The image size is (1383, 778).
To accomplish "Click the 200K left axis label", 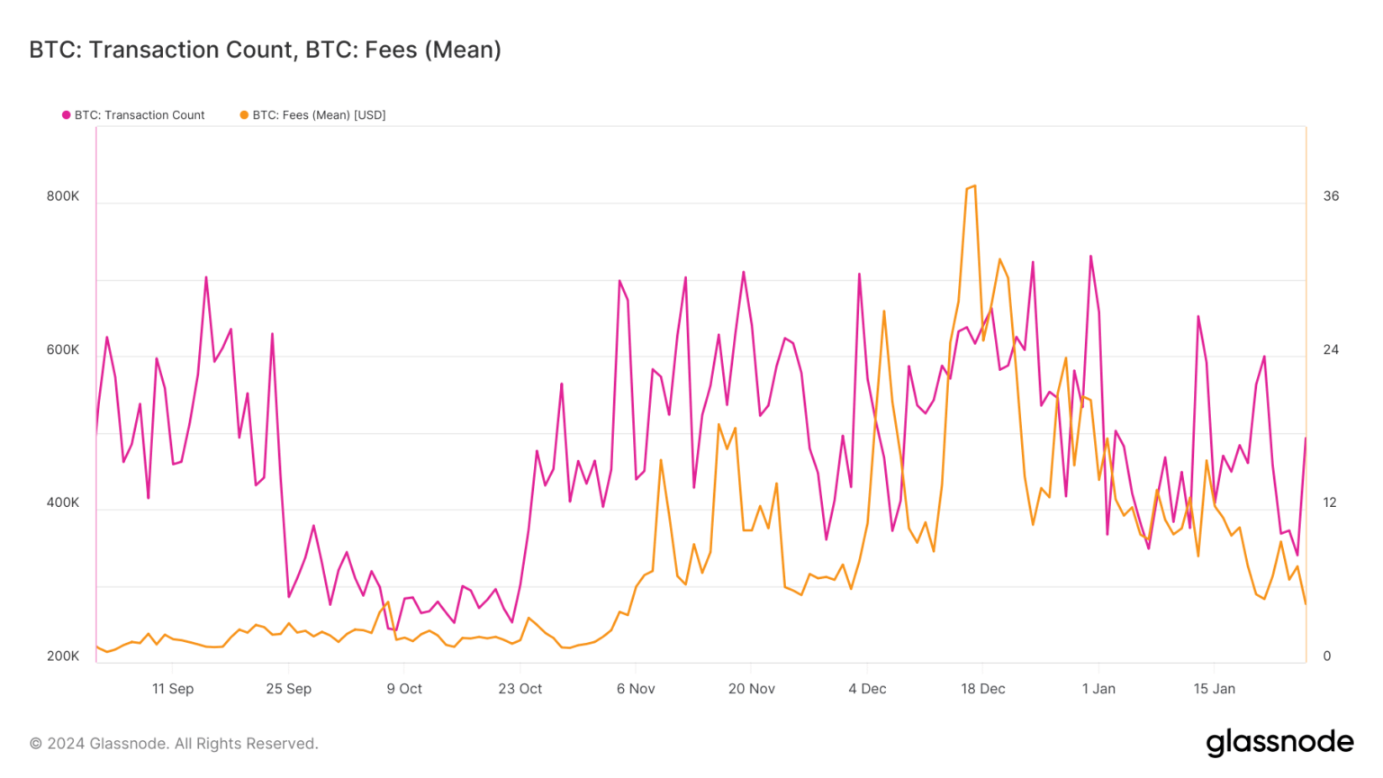I will [63, 656].
